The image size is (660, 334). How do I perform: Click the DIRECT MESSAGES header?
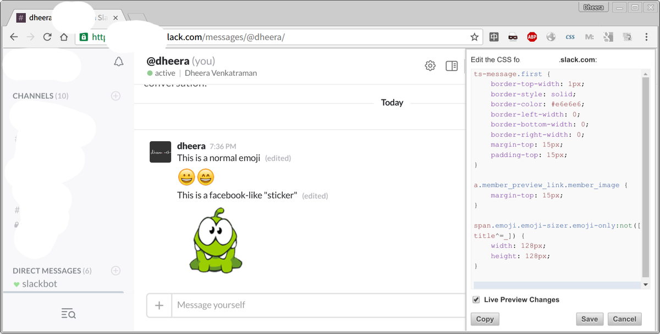52,271
